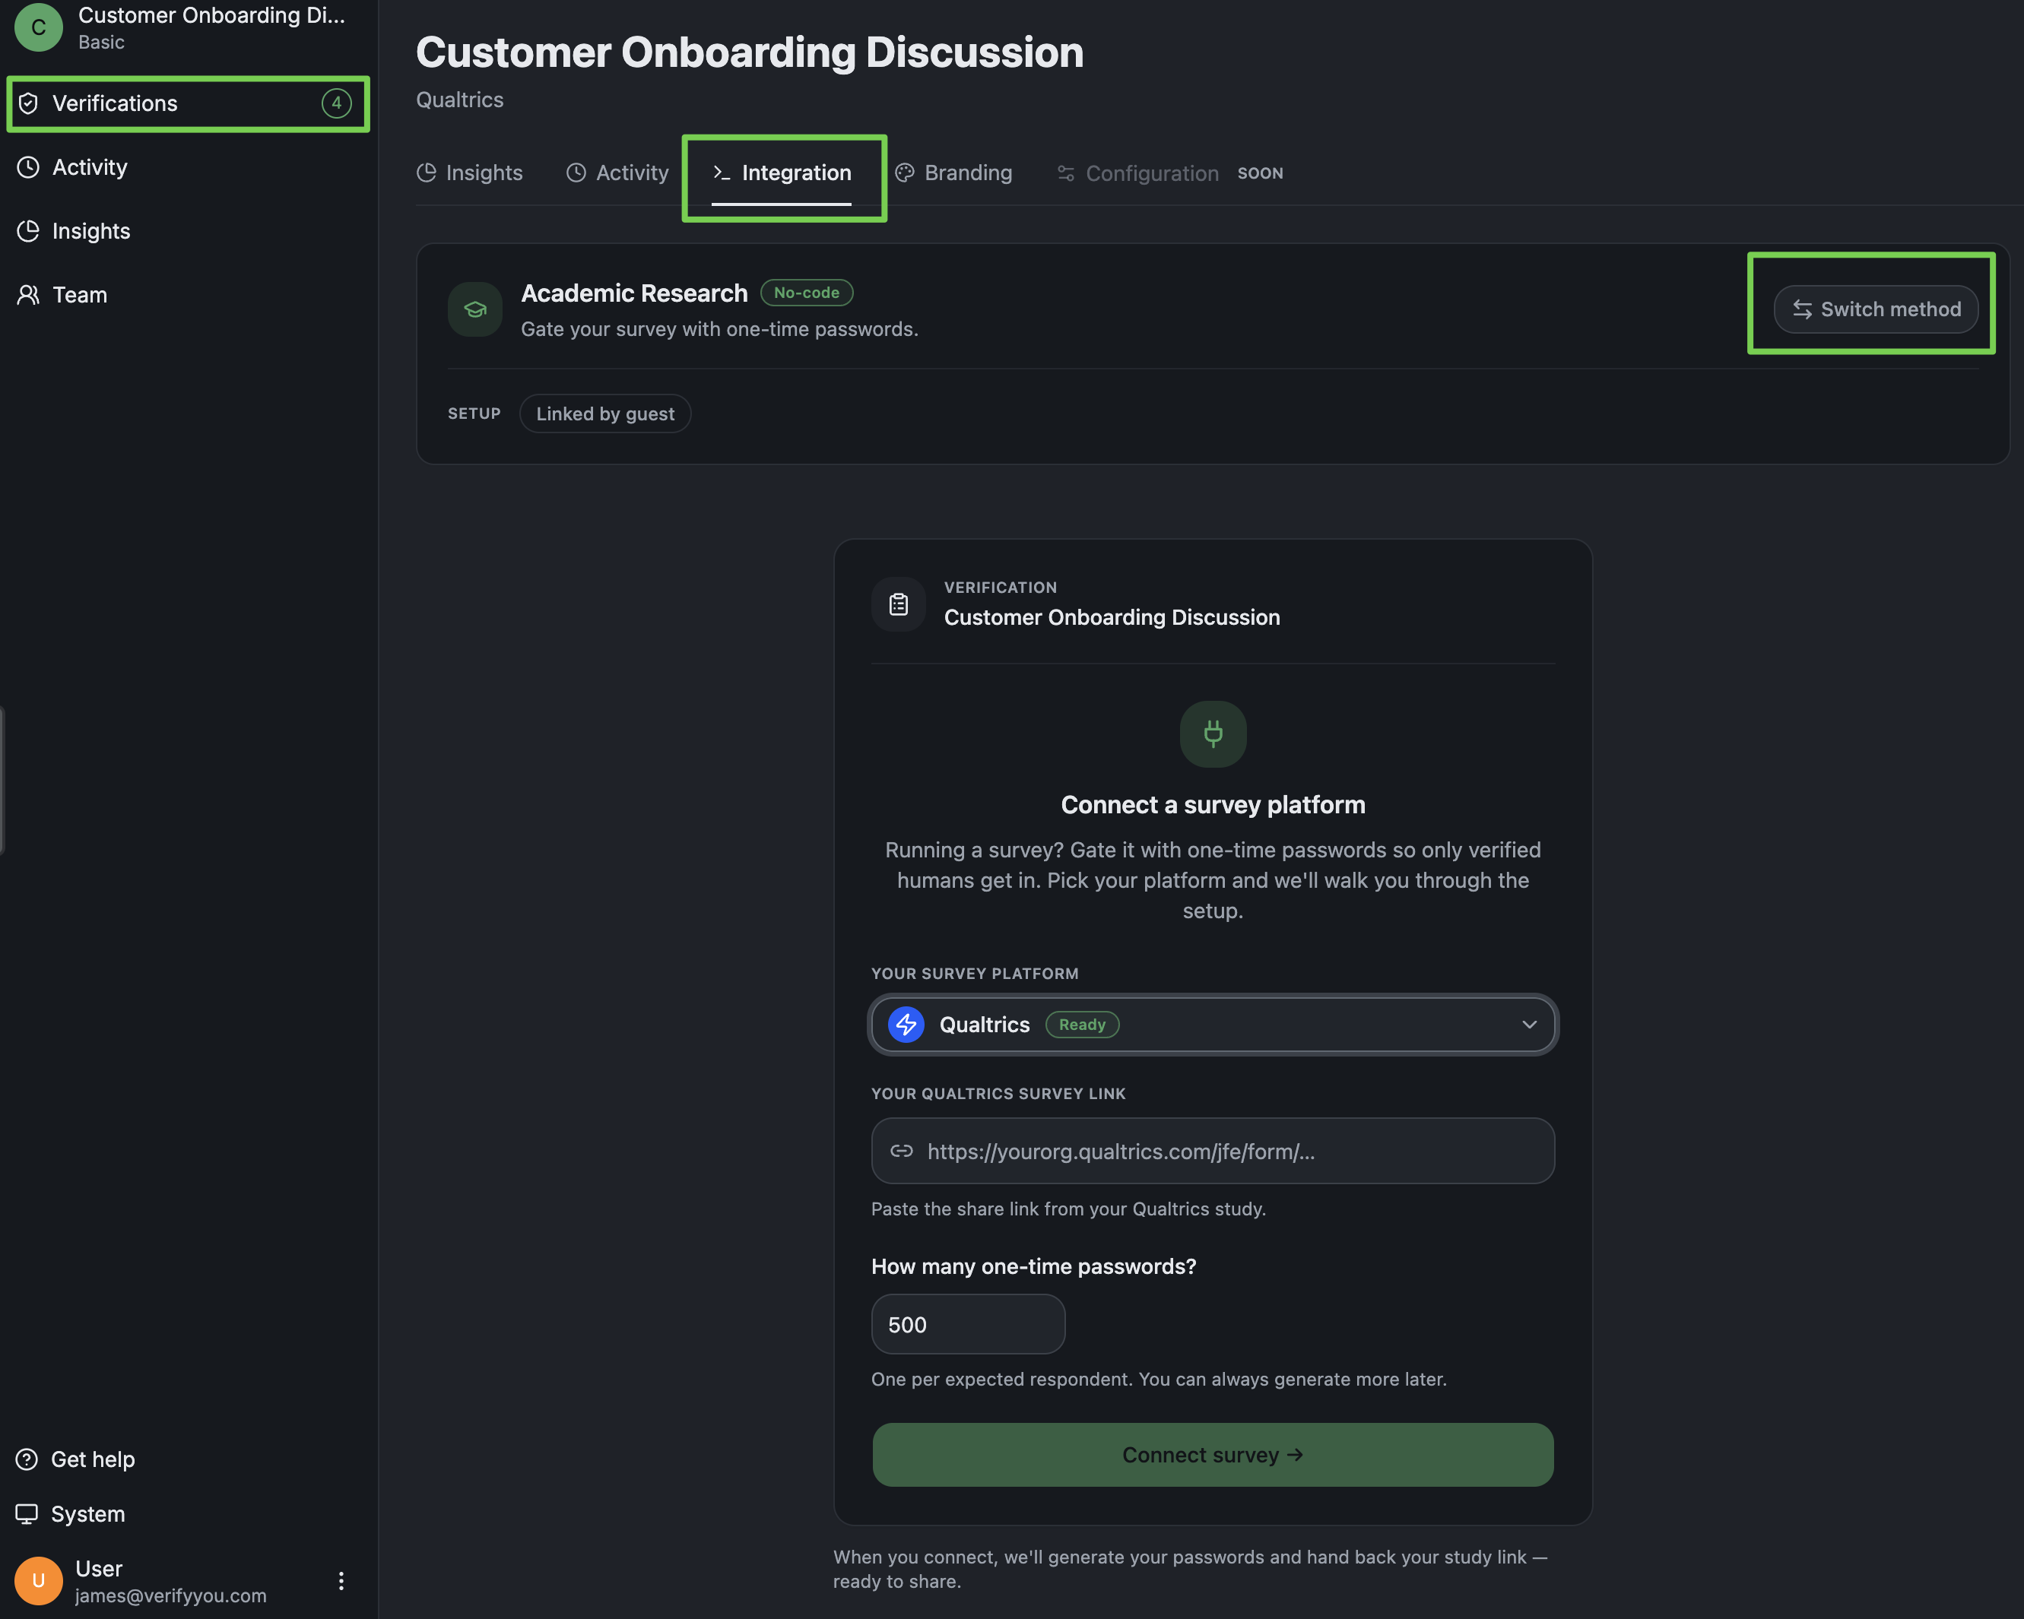Click the green C workspace avatar
This screenshot has width=2024, height=1619.
tap(39, 27)
